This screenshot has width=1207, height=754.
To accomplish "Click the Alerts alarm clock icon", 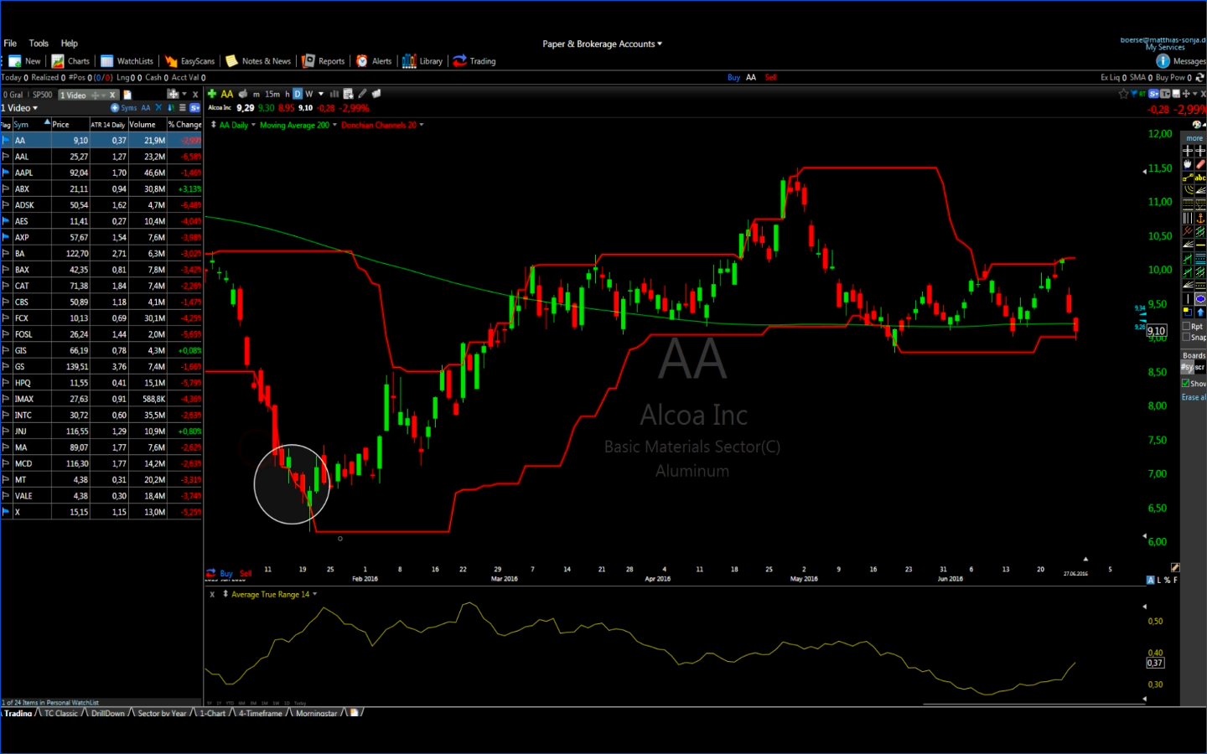I will (x=362, y=61).
